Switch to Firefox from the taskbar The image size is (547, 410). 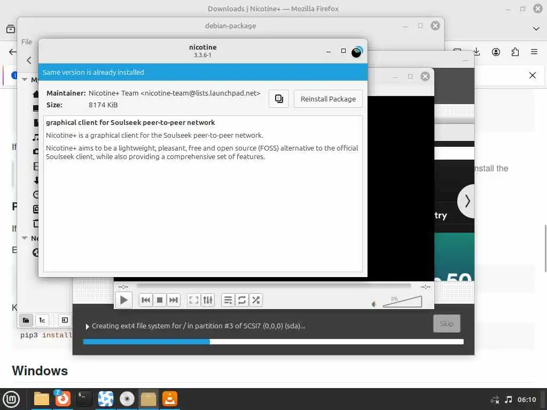[63, 399]
